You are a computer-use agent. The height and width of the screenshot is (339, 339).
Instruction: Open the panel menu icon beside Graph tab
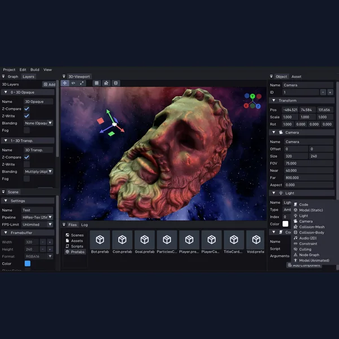[3, 76]
